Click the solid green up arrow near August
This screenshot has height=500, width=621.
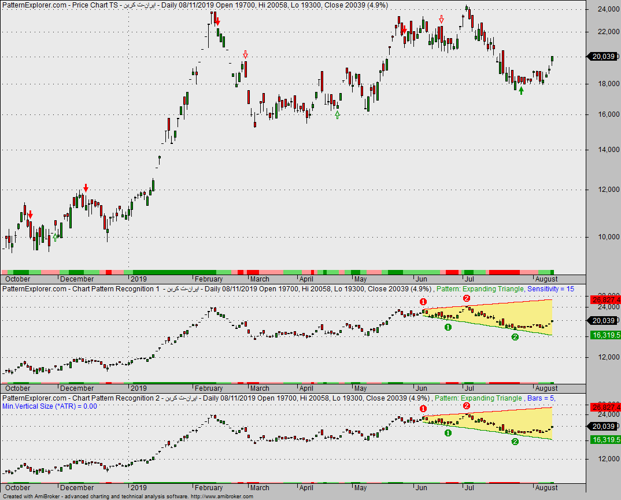coord(521,91)
